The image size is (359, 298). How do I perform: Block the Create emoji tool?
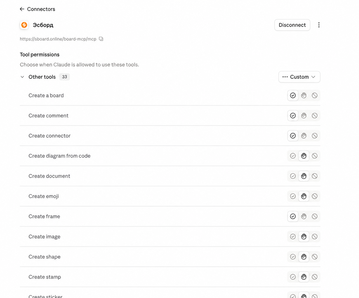[315, 196]
